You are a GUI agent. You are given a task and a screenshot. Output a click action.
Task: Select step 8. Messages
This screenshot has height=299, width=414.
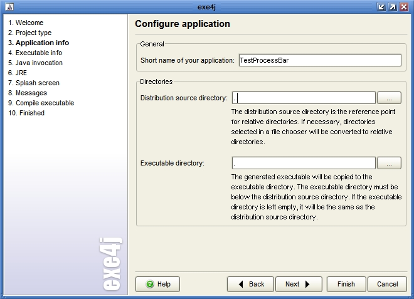tap(28, 93)
